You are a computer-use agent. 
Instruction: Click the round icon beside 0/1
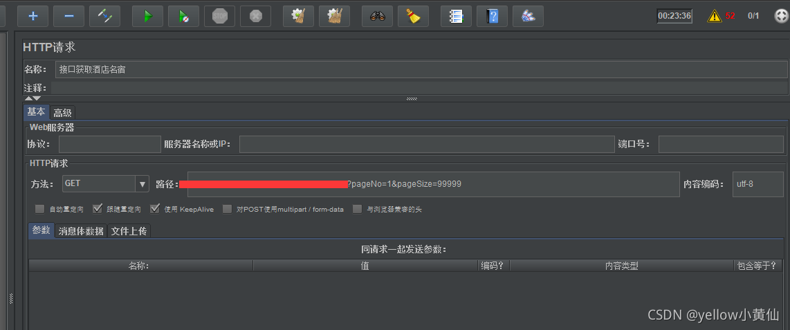[x=780, y=16]
